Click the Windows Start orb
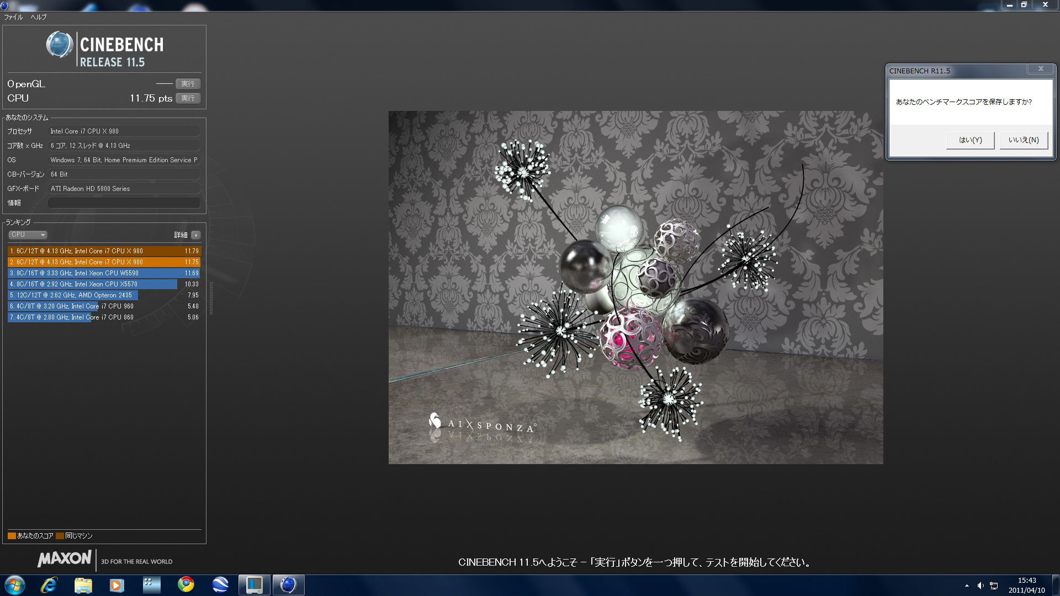 coord(15,584)
